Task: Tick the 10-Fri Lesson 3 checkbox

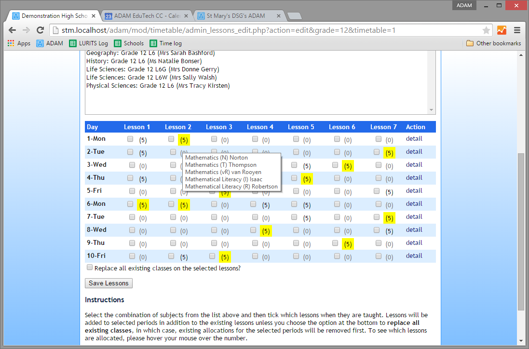Action: coord(212,256)
